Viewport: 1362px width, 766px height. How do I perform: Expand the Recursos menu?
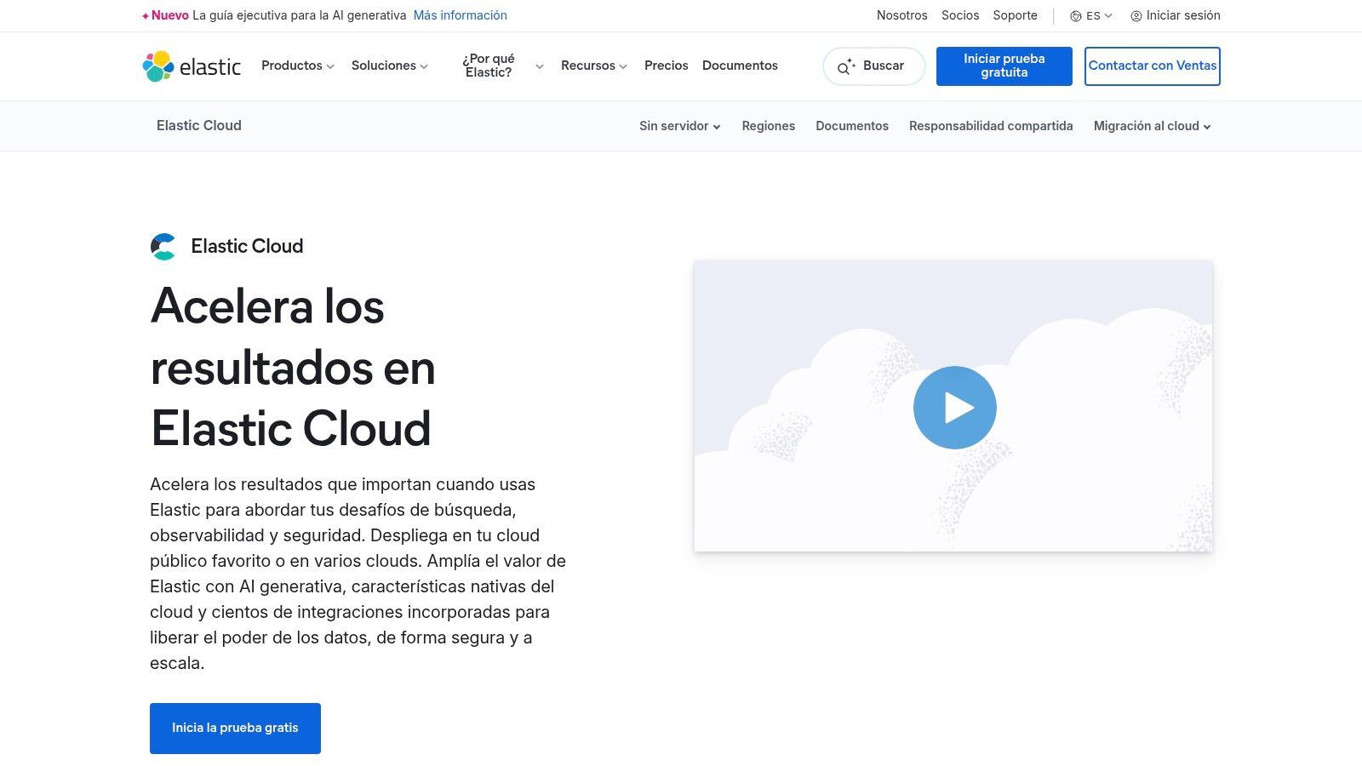click(593, 66)
